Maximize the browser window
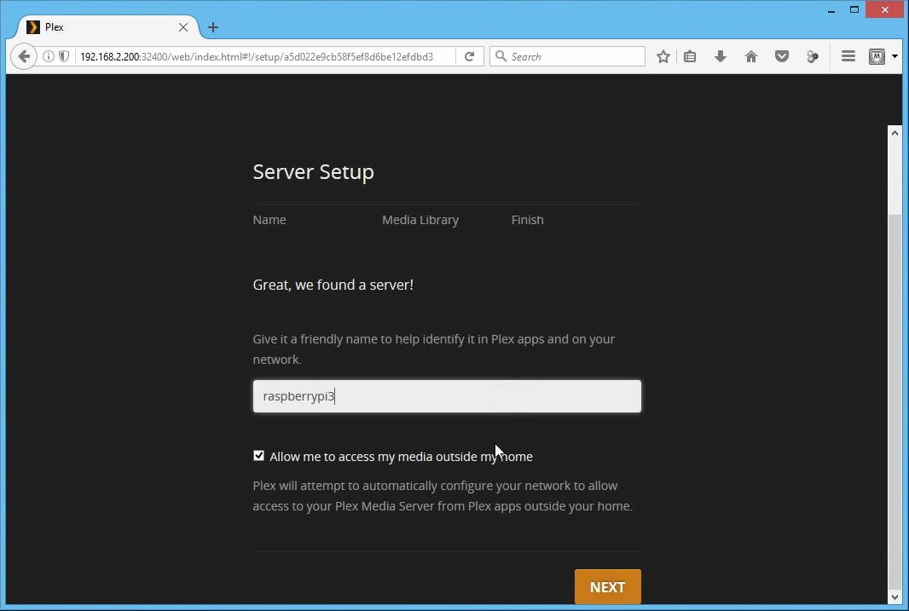The height and width of the screenshot is (611, 909). coord(854,10)
